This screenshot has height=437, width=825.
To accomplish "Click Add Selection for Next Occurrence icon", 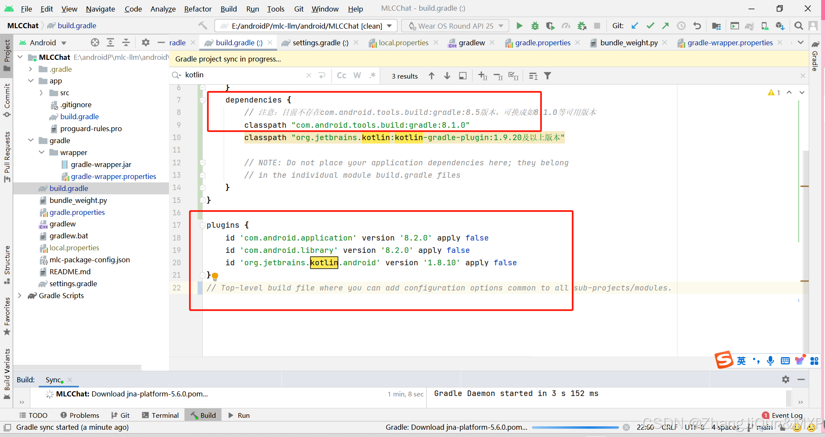I will click(x=482, y=76).
